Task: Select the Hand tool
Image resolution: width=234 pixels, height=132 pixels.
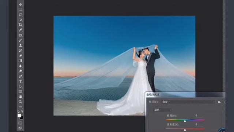Action: click(20, 96)
